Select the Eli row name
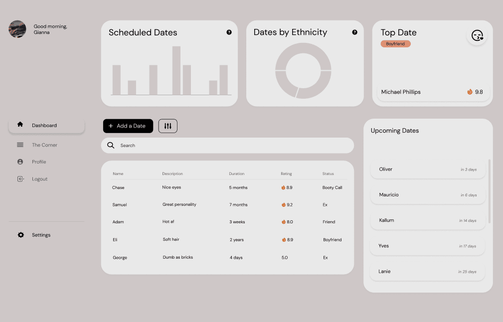 tap(115, 240)
